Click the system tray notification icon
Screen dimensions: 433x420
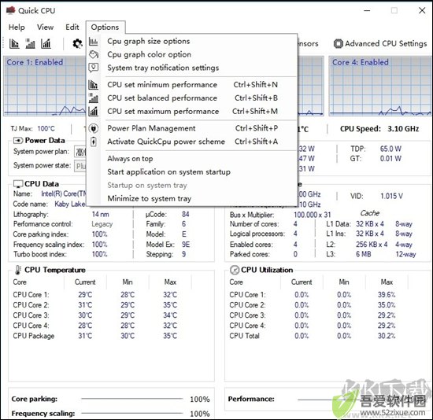coord(94,68)
